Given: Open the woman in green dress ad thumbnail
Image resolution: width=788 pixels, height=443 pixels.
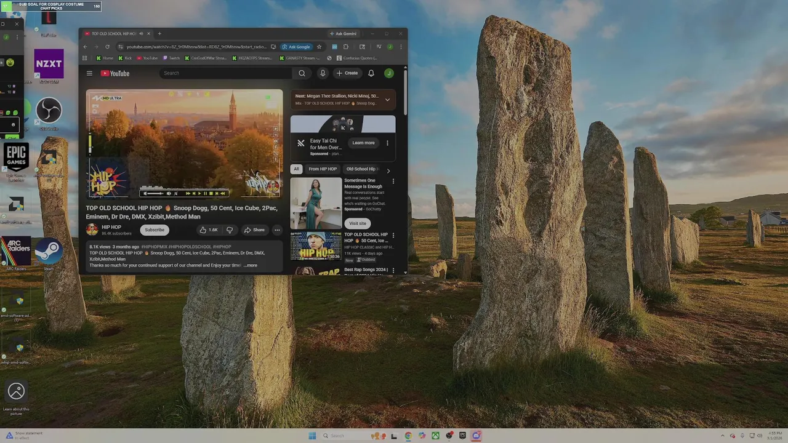Looking at the screenshot, I should coord(316,203).
